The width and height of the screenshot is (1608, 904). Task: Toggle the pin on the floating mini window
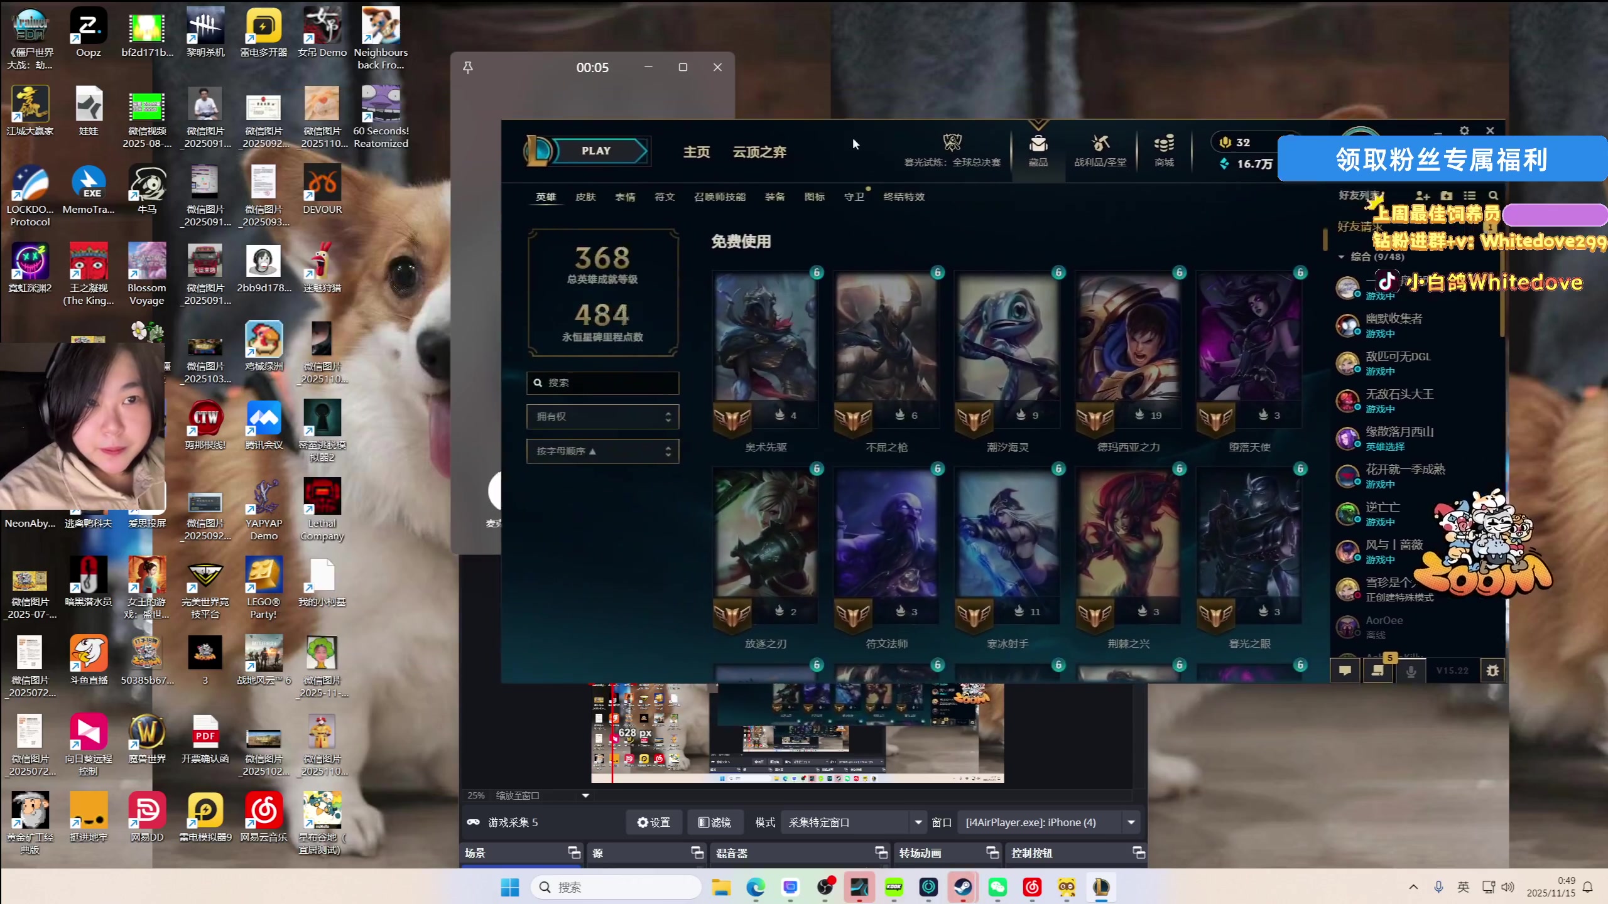tap(468, 67)
